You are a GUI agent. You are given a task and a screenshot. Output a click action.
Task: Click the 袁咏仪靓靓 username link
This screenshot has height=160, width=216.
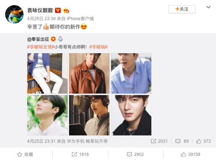(x=40, y=10)
